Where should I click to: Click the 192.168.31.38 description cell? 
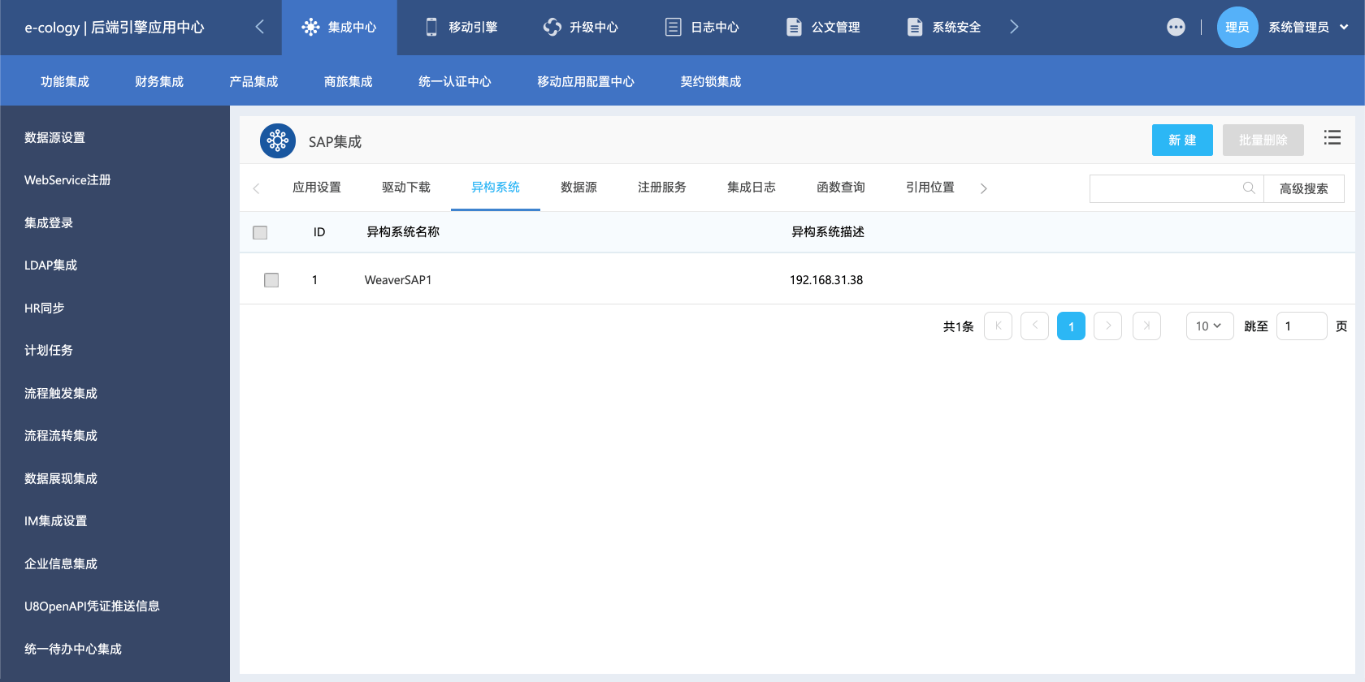(826, 280)
